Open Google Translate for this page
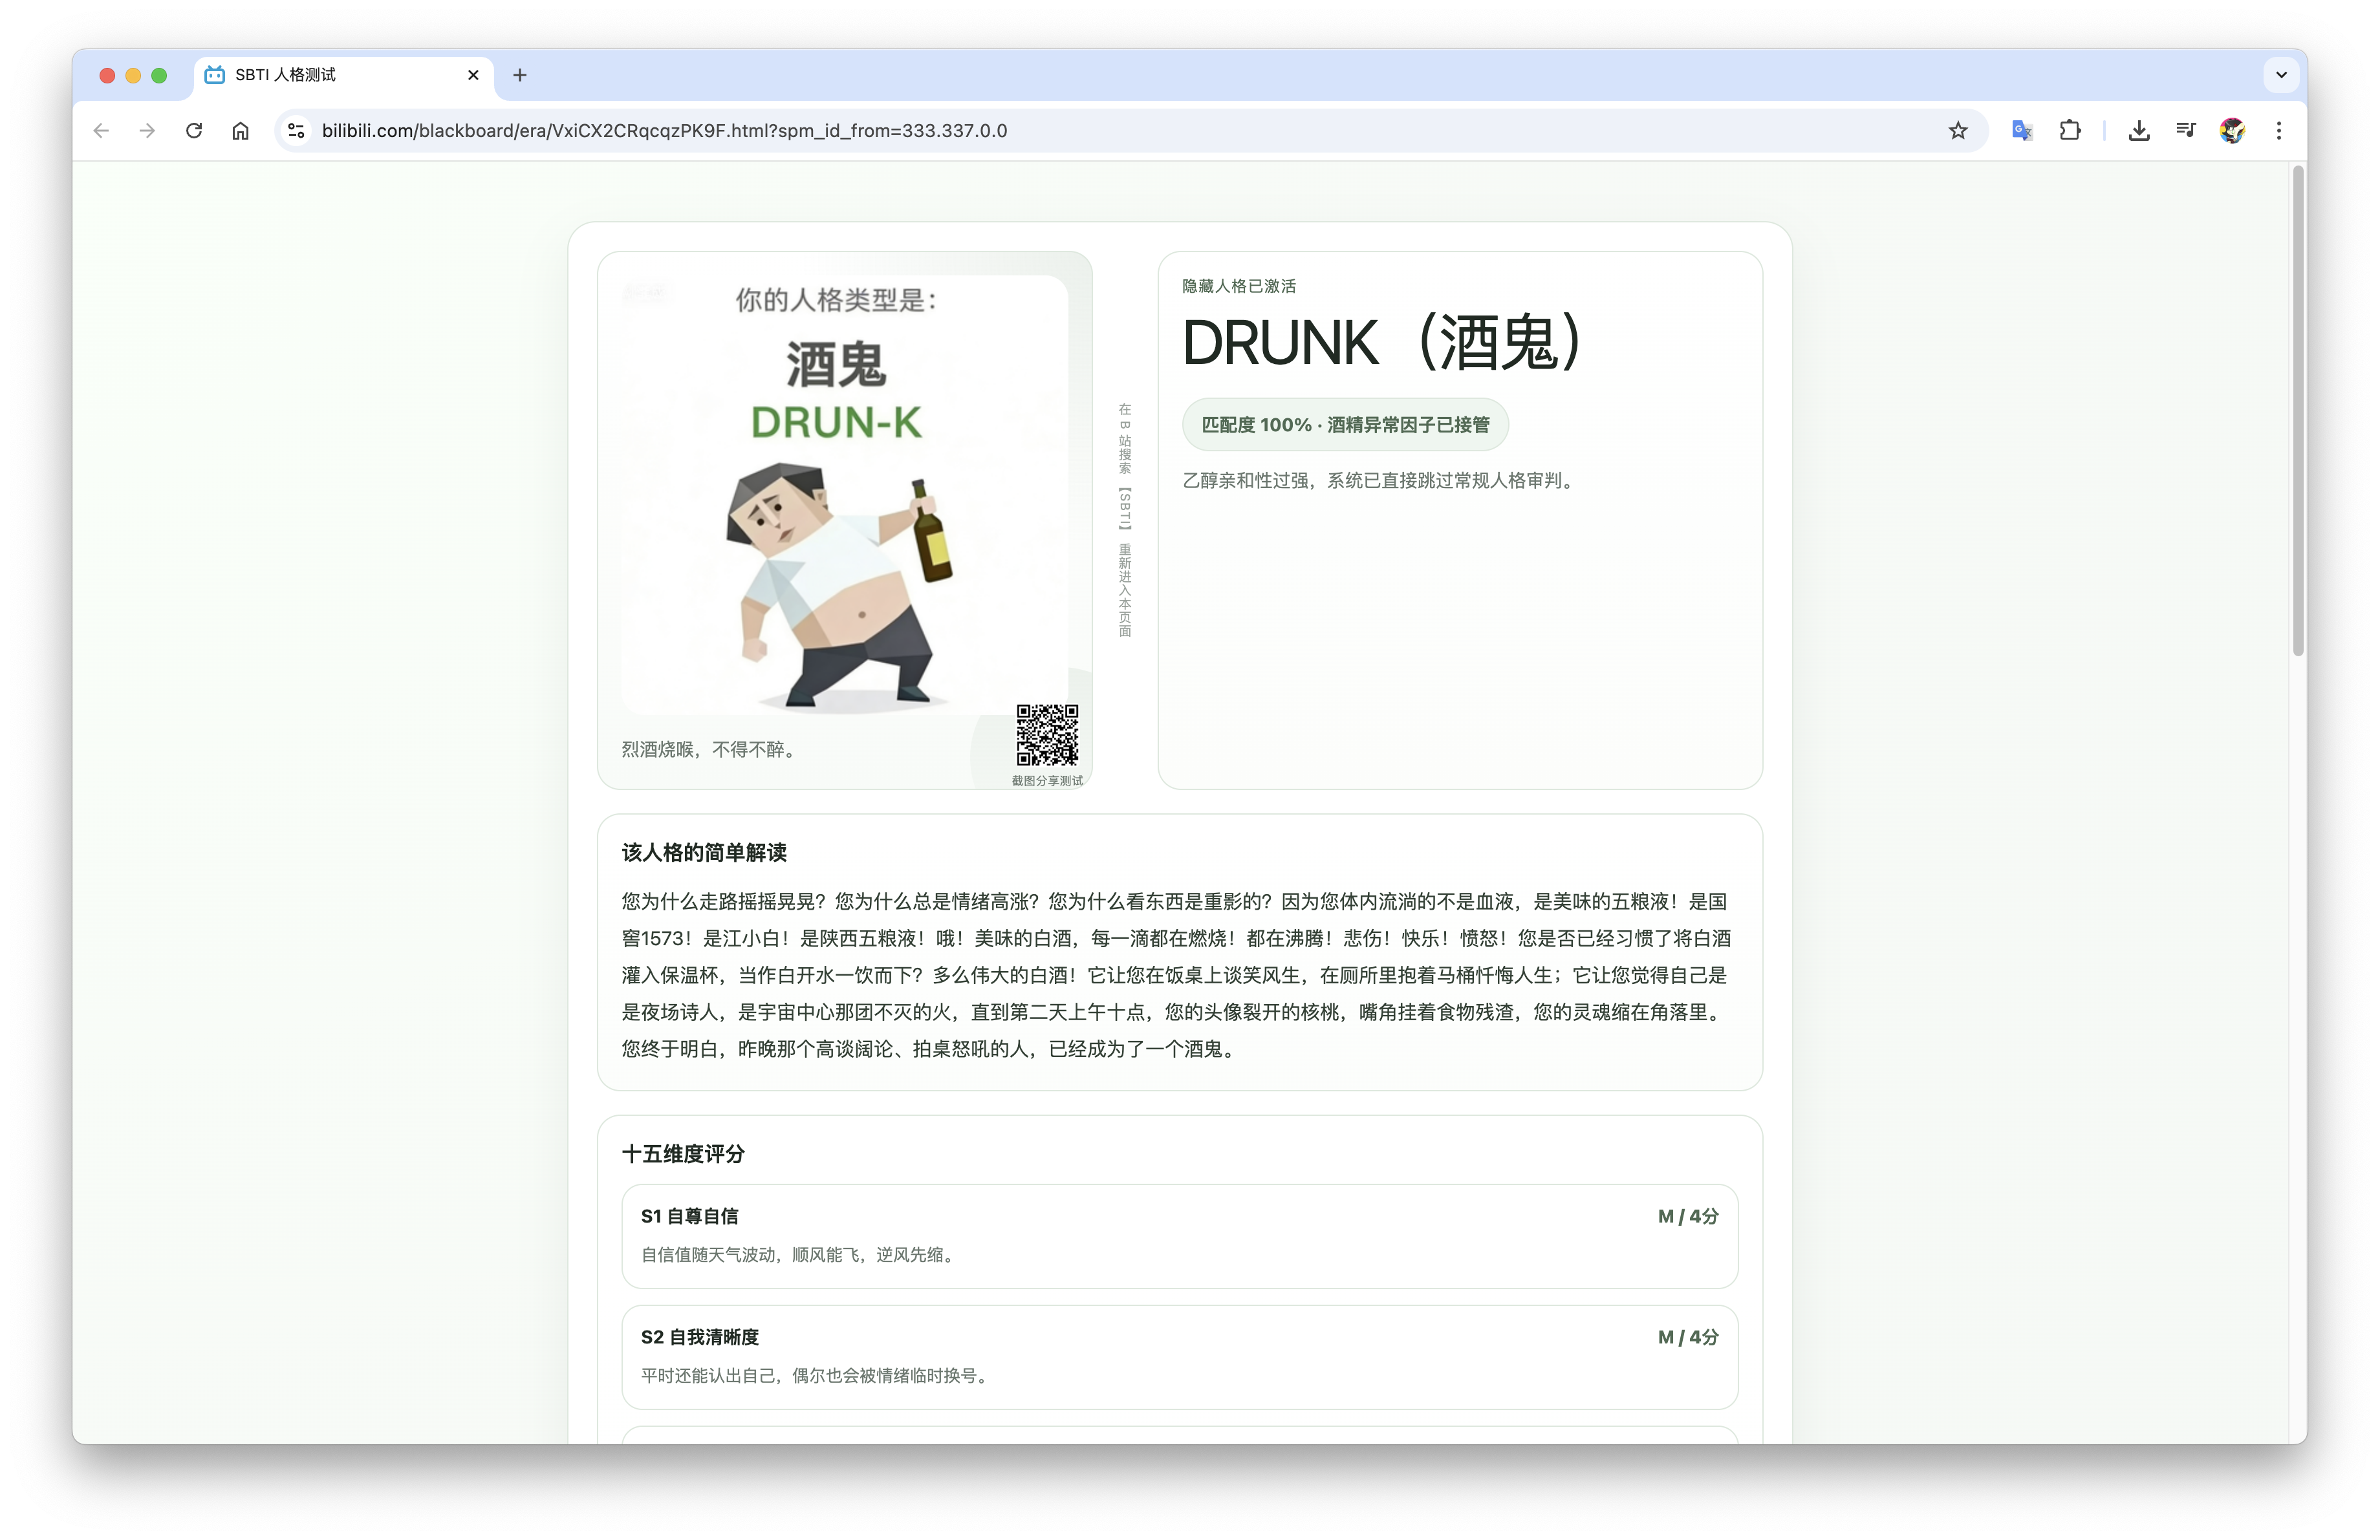The width and height of the screenshot is (2380, 1540). point(2021,130)
